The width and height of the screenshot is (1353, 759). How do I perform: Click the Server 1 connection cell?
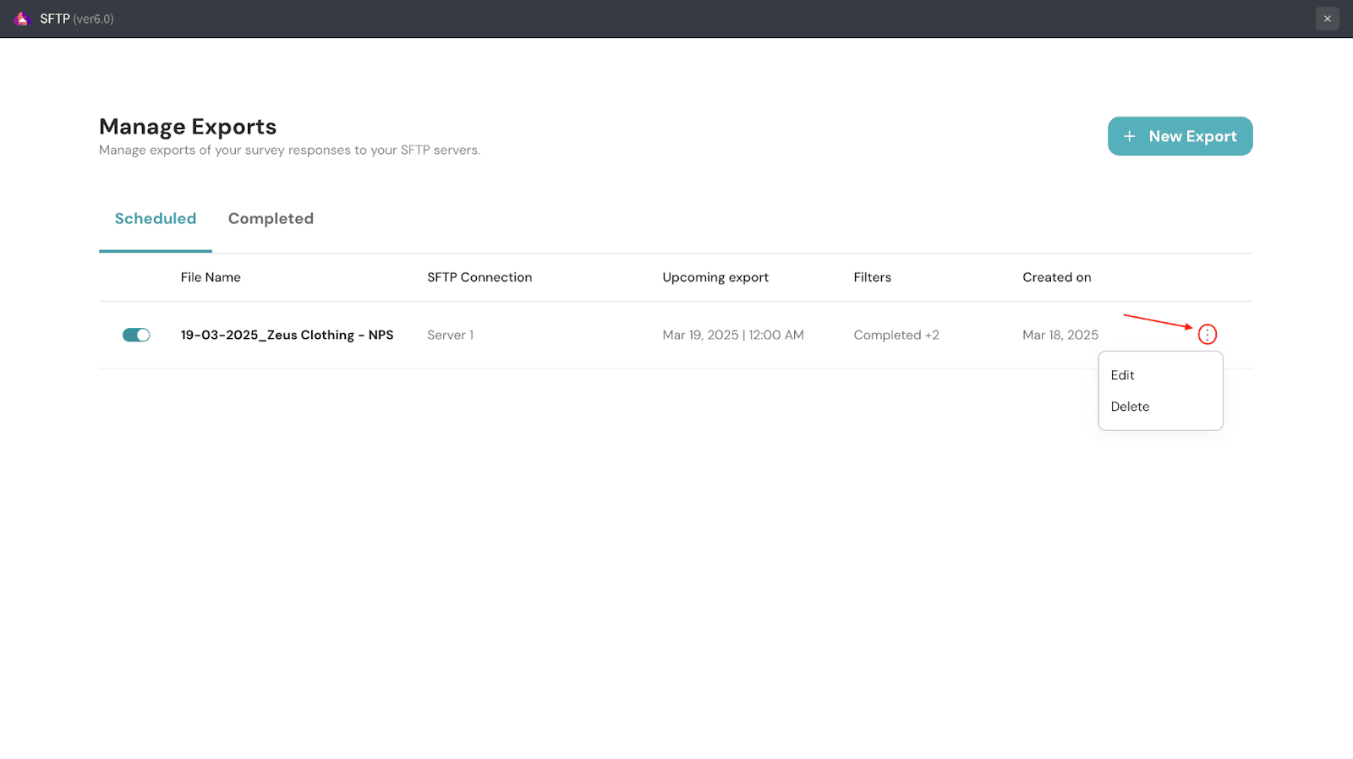point(450,335)
